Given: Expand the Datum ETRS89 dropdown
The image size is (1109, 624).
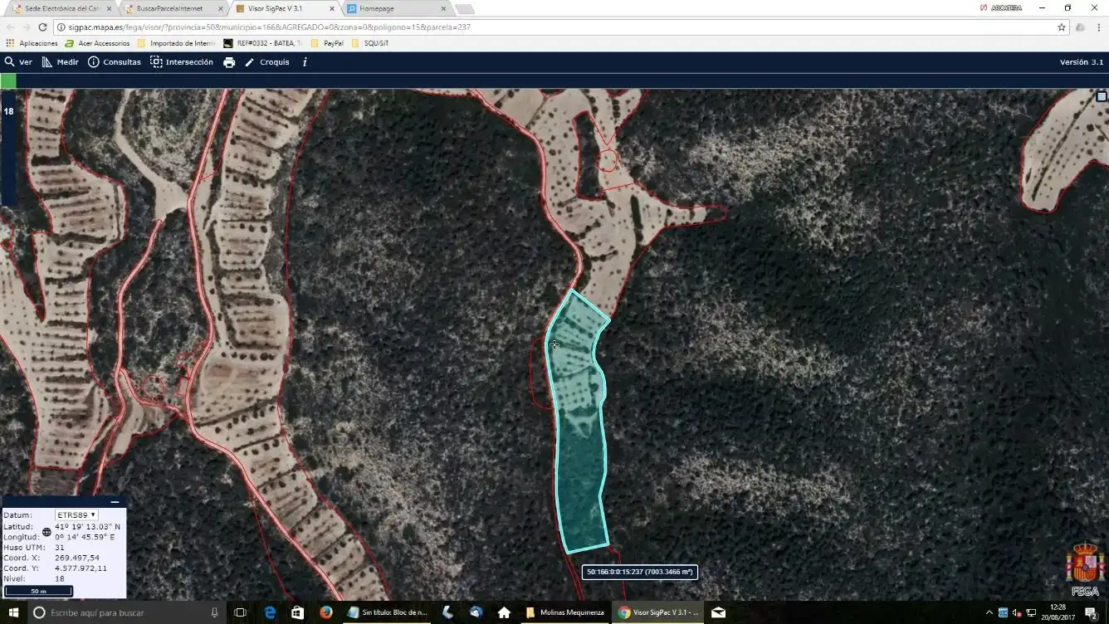Looking at the screenshot, I should point(76,515).
